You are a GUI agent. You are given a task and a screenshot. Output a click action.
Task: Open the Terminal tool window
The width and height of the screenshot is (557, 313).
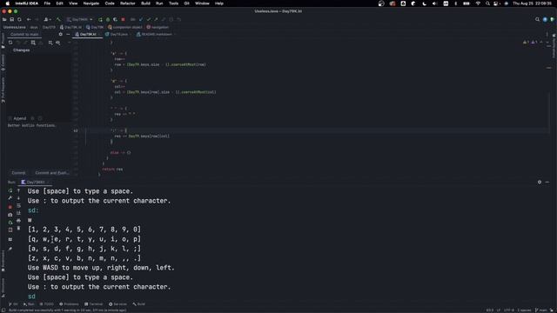pos(93,304)
